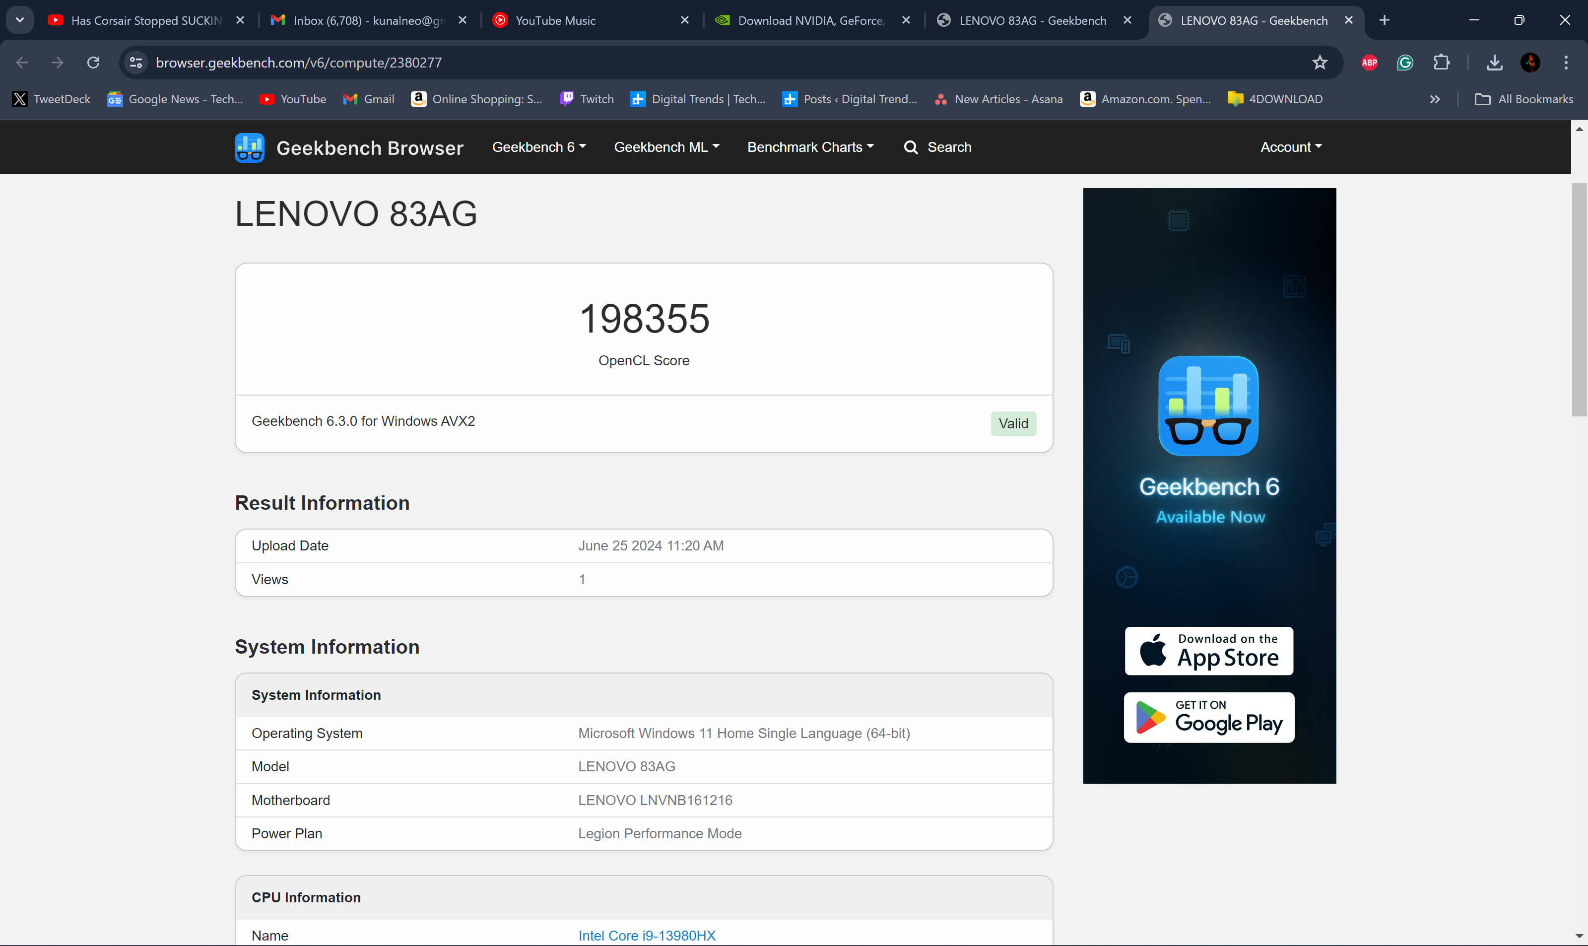The width and height of the screenshot is (1588, 946).
Task: Click the vertical page scrollbar thumb
Action: (1579, 300)
